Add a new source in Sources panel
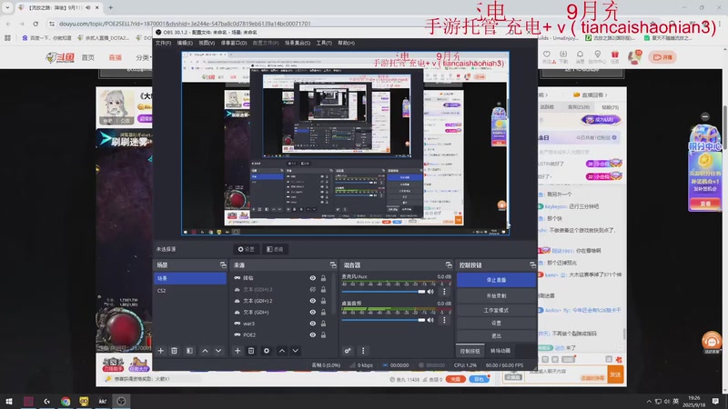This screenshot has height=409, width=728. (238, 351)
